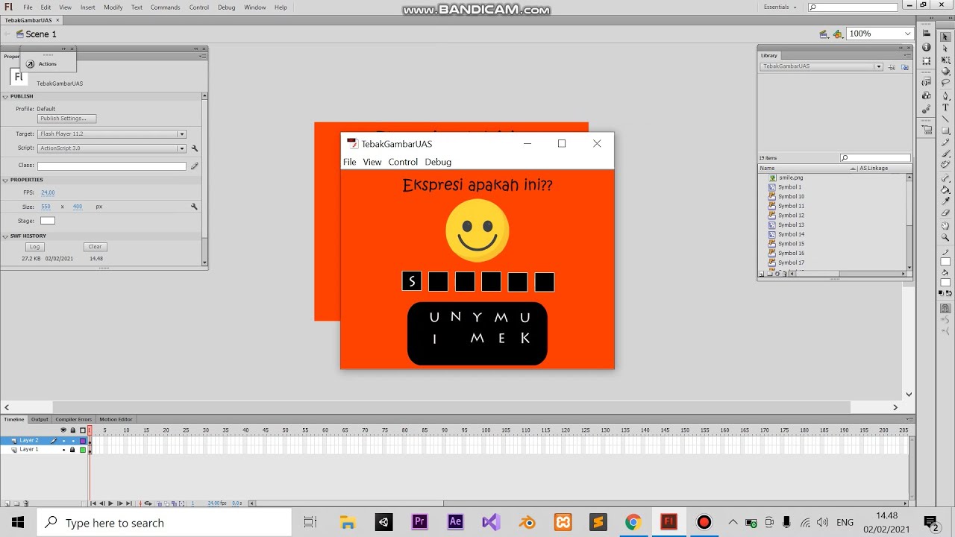Toggle Layer 2 lock dot

pos(73,441)
